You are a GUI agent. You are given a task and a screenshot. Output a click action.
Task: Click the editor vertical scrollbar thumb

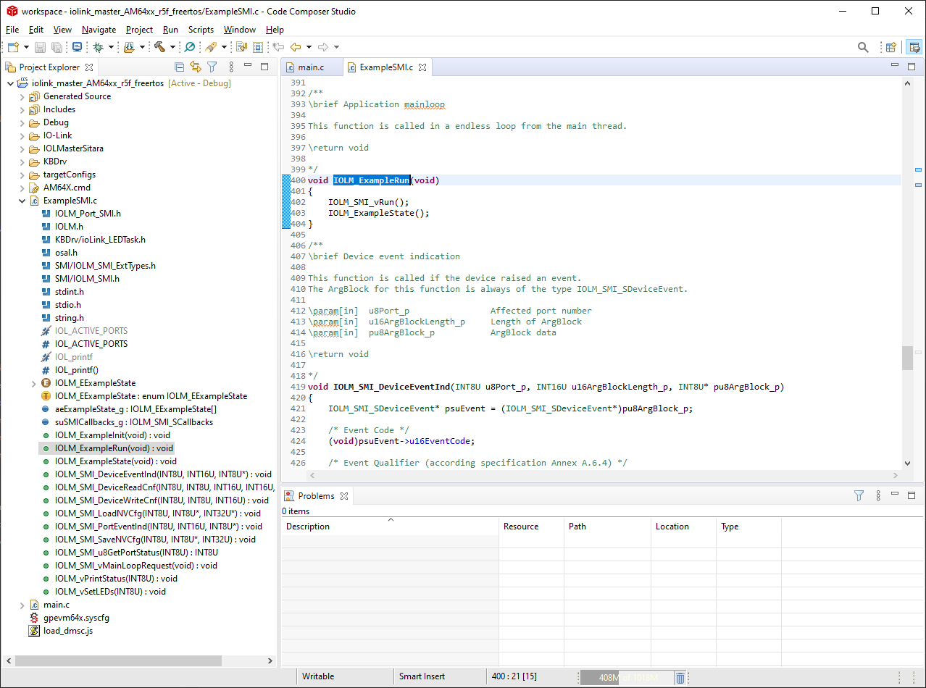(906, 358)
